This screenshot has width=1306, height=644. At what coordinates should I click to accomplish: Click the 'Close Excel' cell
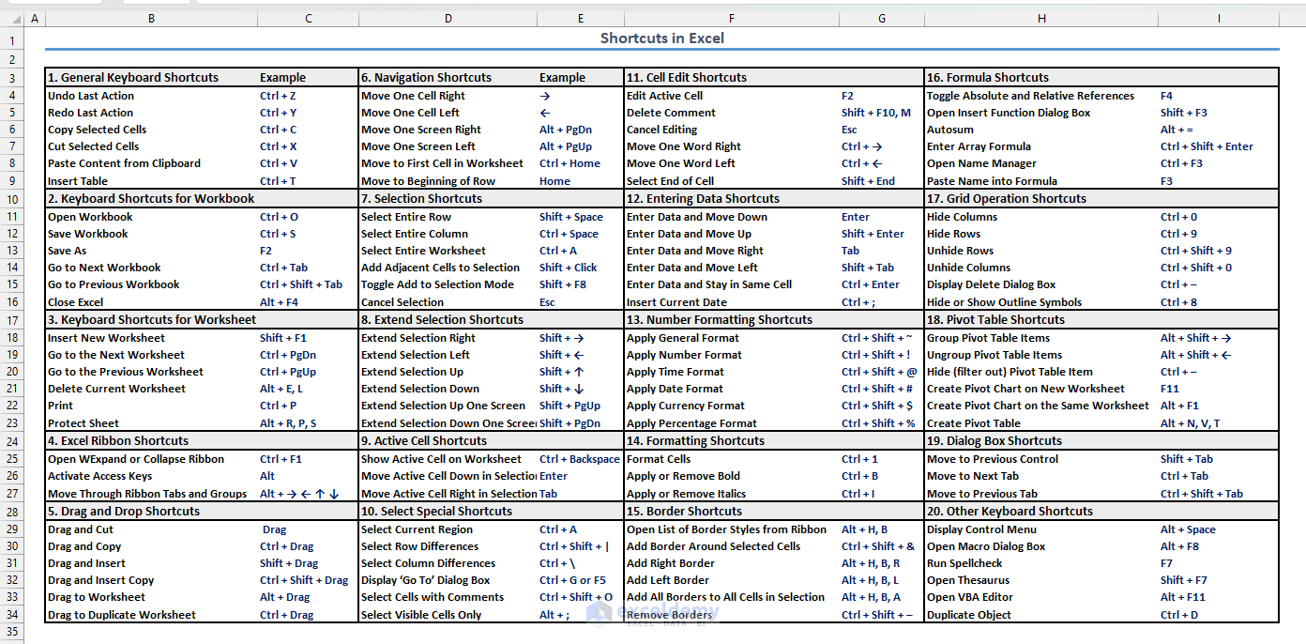click(x=151, y=302)
